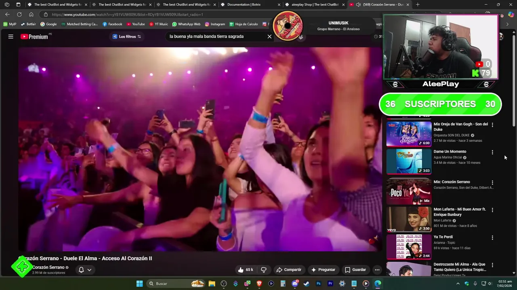Open Mon Laferte - Mi Buen Amor title
The width and height of the screenshot is (517, 290).
point(460,212)
